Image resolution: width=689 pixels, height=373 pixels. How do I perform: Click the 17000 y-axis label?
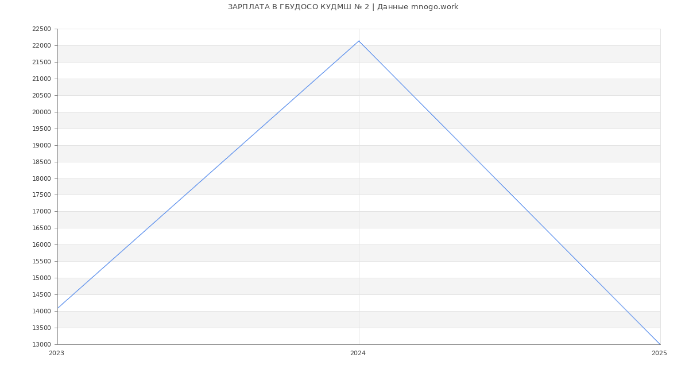click(41, 212)
